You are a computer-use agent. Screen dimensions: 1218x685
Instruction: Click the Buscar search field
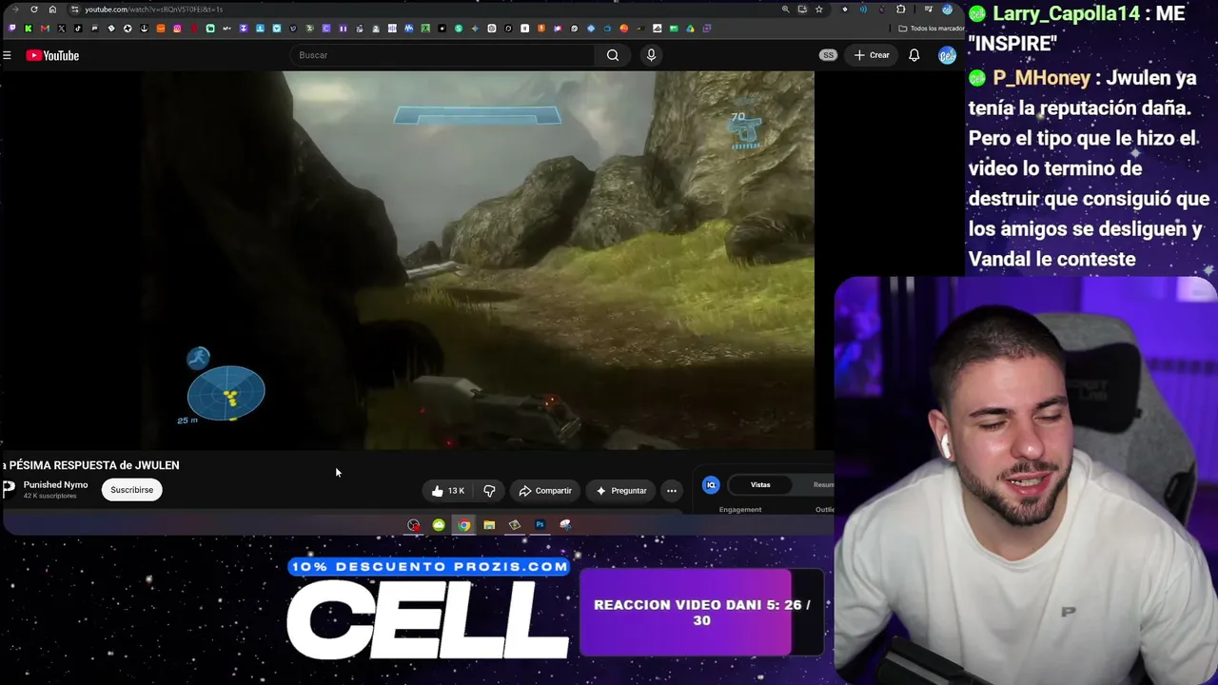442,55
